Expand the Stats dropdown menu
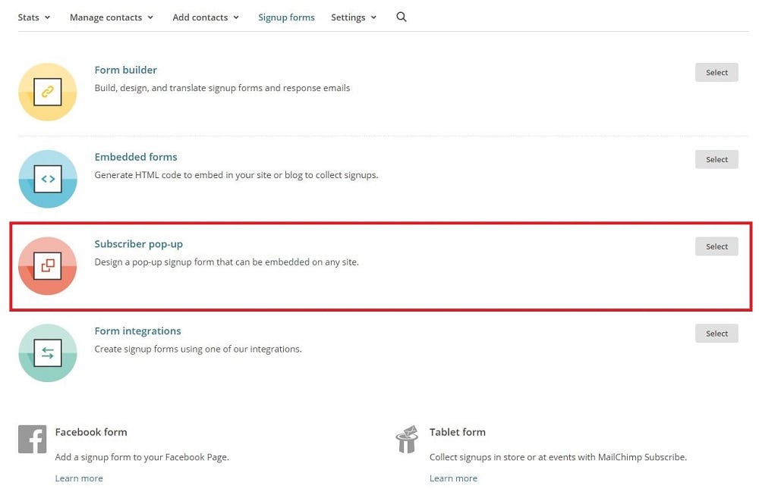The height and width of the screenshot is (495, 759). [34, 17]
